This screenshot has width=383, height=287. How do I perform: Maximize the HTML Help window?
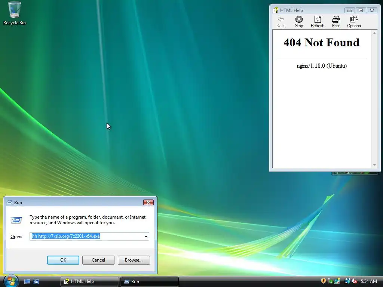point(361,10)
